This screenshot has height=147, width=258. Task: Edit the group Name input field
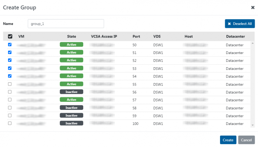click(x=66, y=24)
